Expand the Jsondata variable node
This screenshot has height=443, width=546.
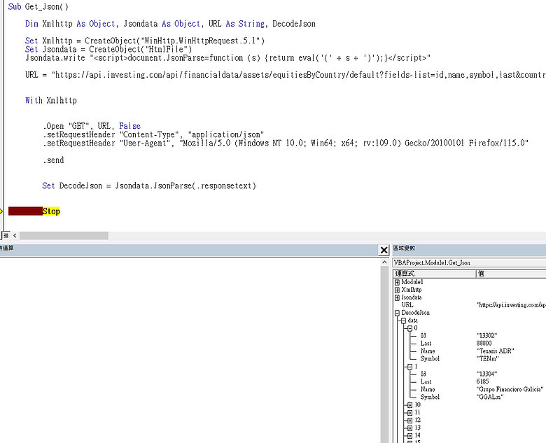(x=397, y=297)
